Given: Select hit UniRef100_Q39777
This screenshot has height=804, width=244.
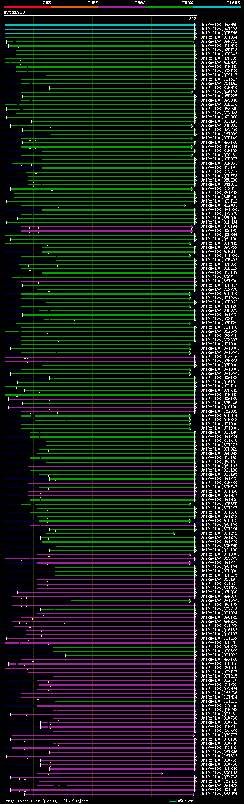Looking at the screenshot, I should 219,735.
